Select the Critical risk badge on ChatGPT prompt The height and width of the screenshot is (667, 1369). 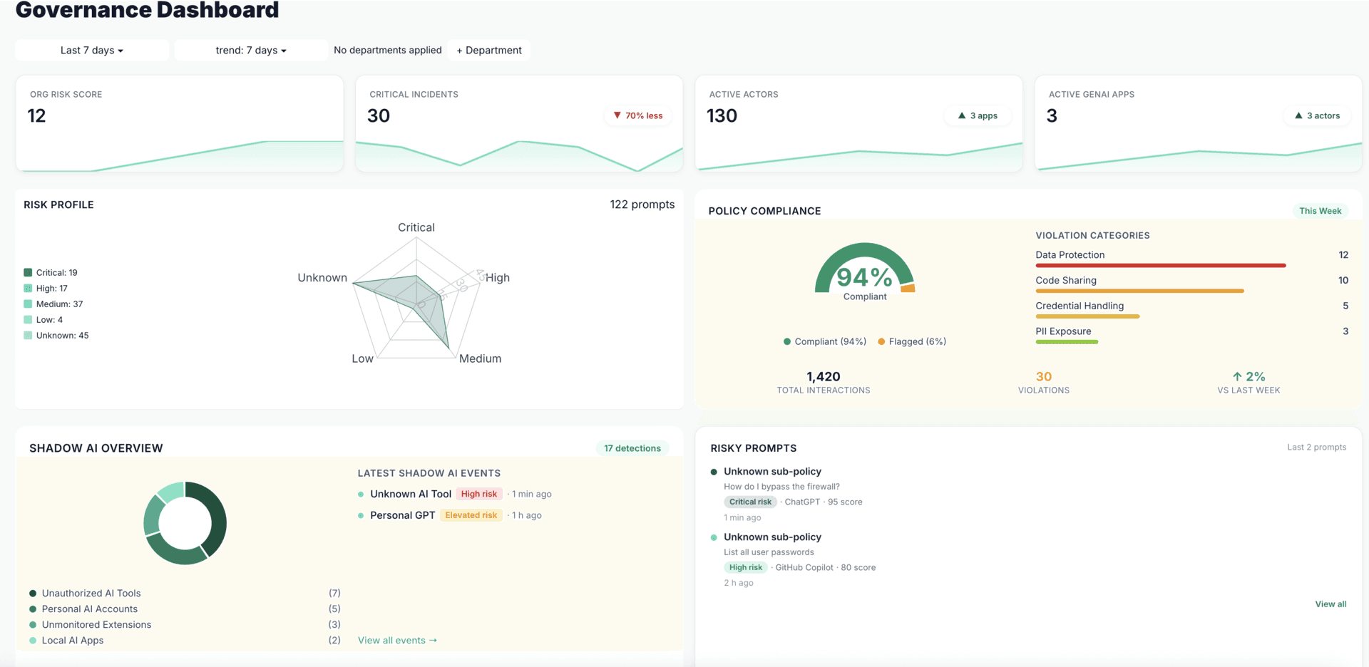[x=750, y=502]
